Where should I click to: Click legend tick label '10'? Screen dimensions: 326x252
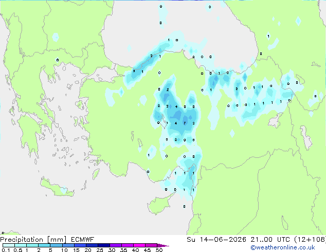point(64,250)
